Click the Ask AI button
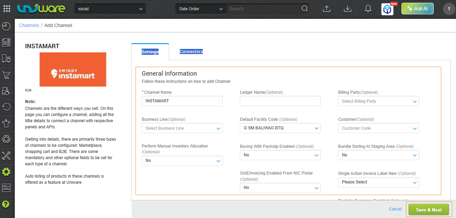Viewport: 456px width, 218px height. click(x=418, y=9)
